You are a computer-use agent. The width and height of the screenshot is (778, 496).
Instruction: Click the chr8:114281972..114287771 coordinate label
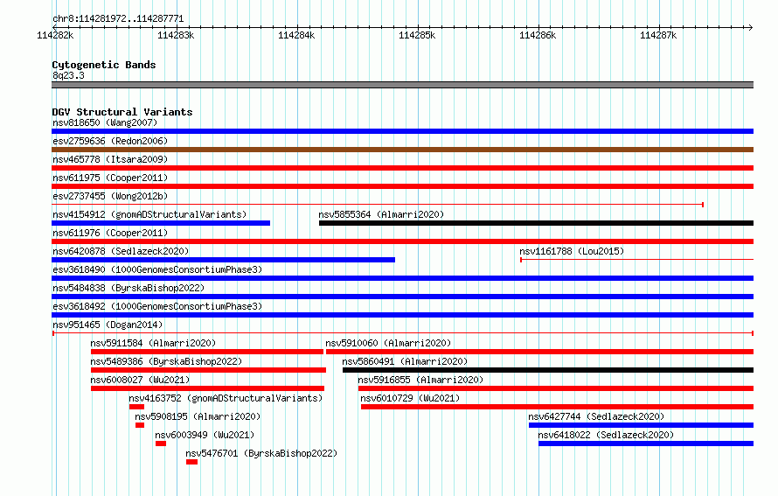pyautogui.click(x=118, y=19)
